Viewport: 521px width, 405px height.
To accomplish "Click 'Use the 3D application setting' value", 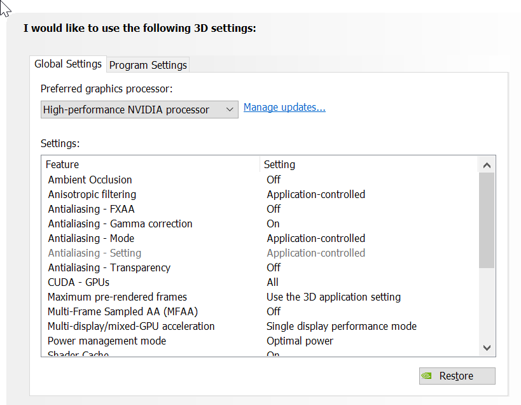I will click(333, 297).
